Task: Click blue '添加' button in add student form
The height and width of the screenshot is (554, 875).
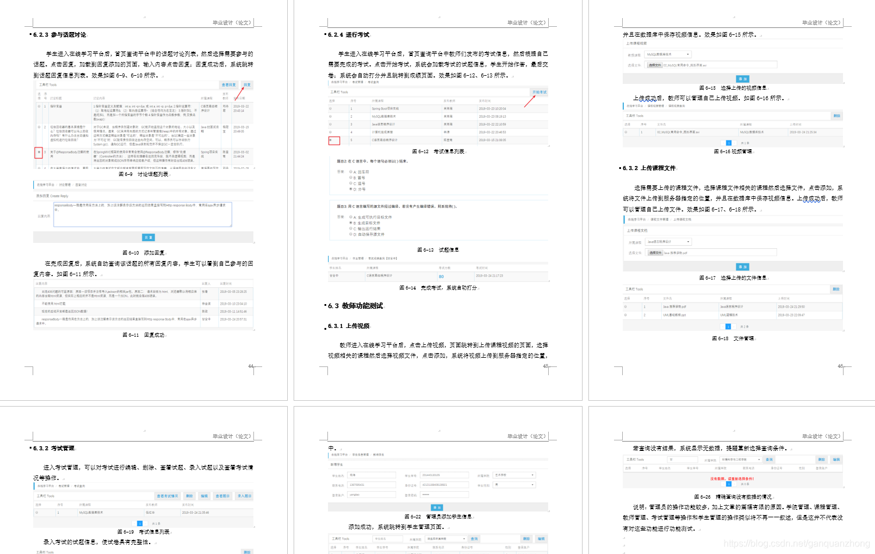Action: point(437,507)
